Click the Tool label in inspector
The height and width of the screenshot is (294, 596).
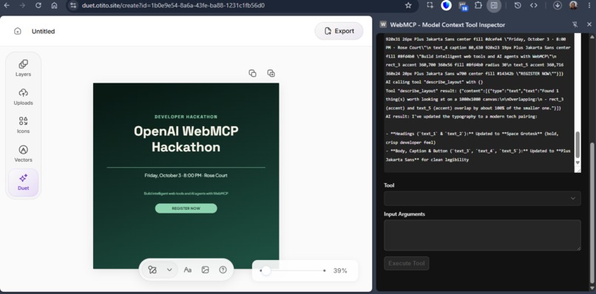click(389, 185)
